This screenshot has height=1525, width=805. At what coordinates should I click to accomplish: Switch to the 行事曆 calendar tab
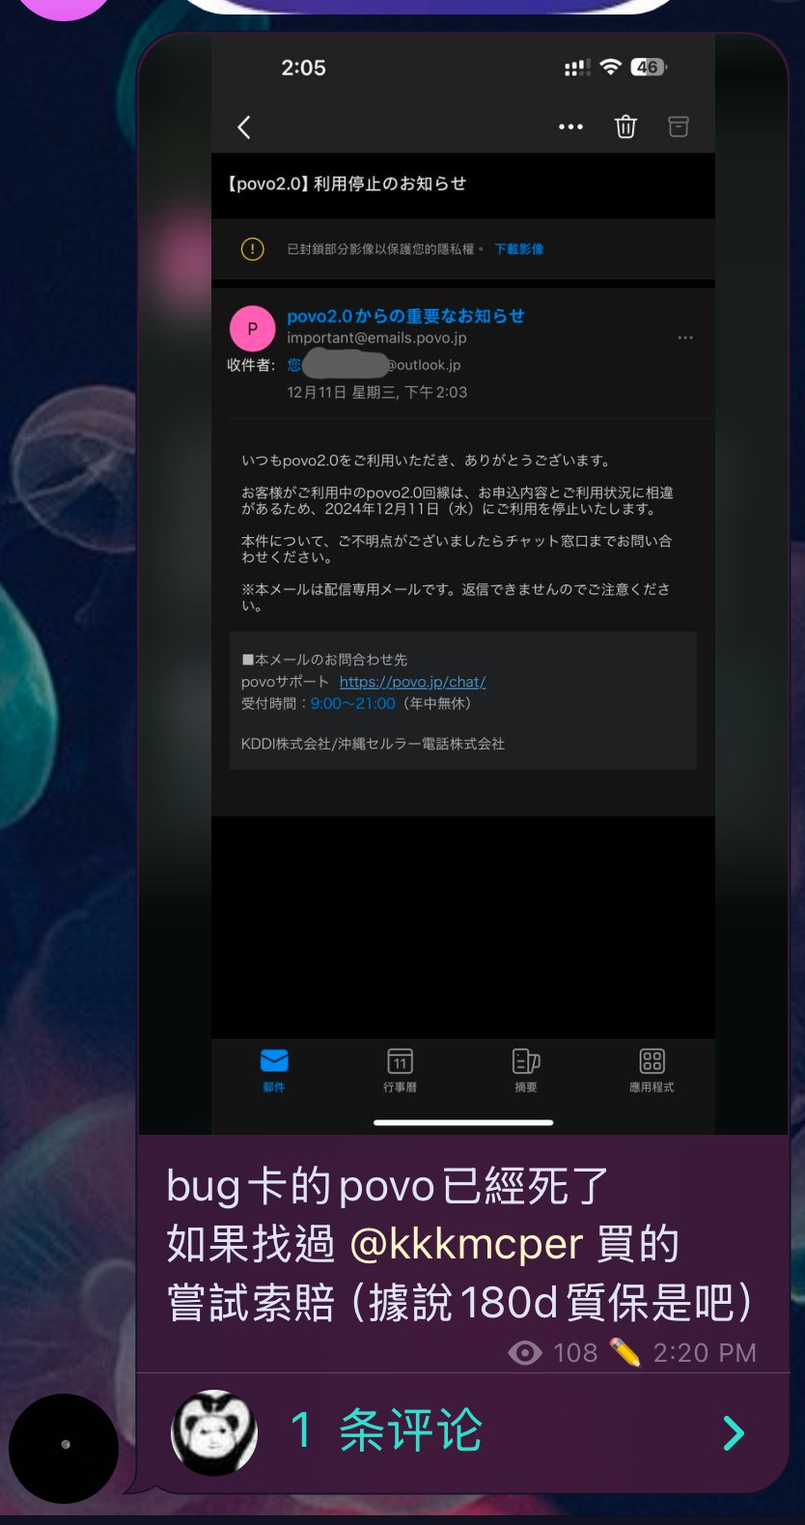tap(400, 1070)
